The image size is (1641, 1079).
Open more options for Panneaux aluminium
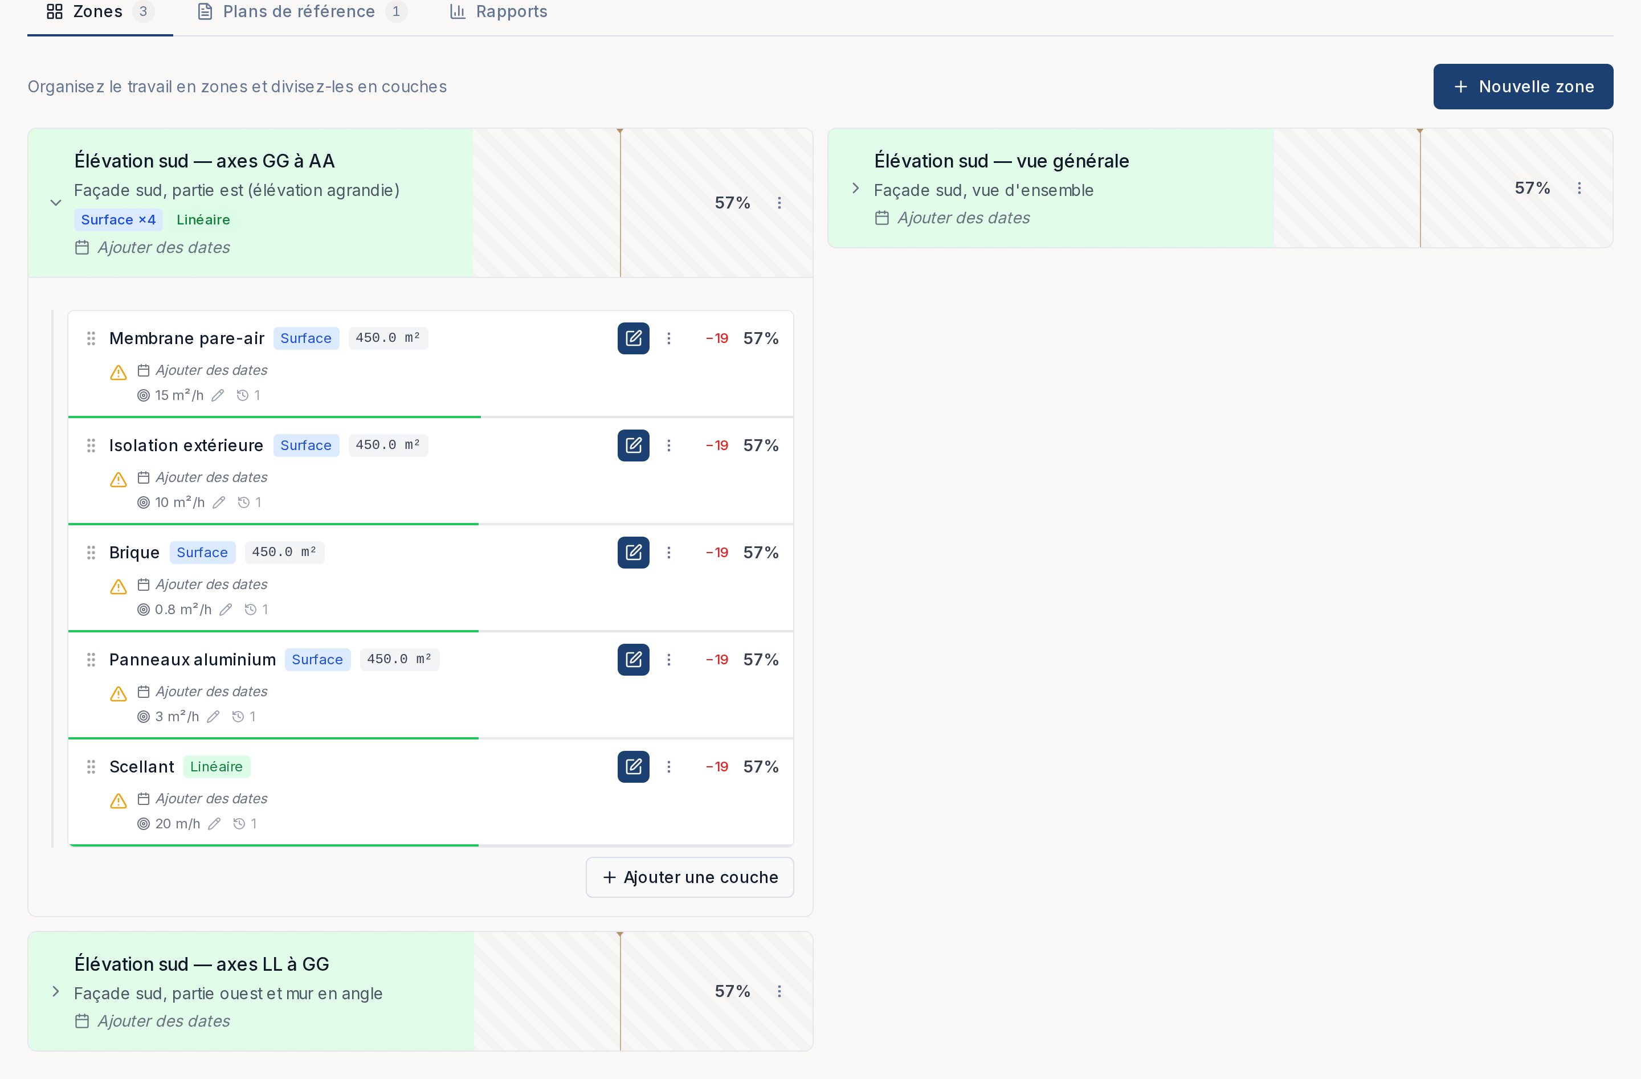(669, 659)
